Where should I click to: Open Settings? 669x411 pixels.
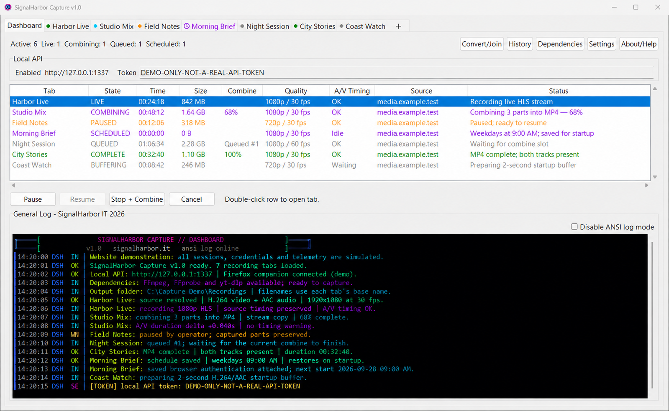coord(601,44)
